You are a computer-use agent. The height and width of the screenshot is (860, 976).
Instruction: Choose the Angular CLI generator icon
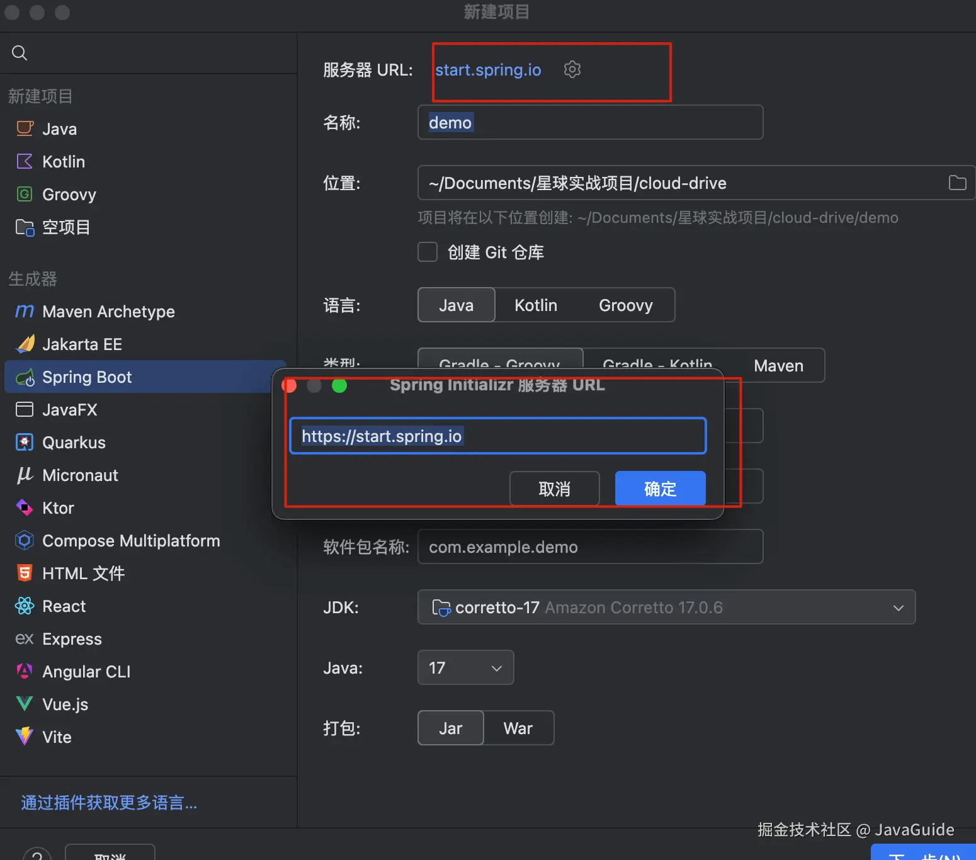tap(25, 671)
